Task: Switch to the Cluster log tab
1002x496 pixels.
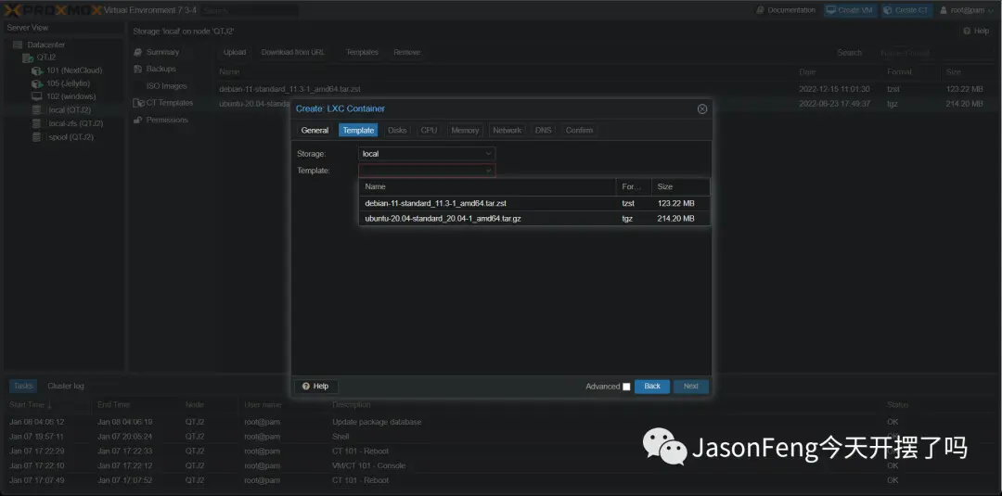Action: click(65, 387)
